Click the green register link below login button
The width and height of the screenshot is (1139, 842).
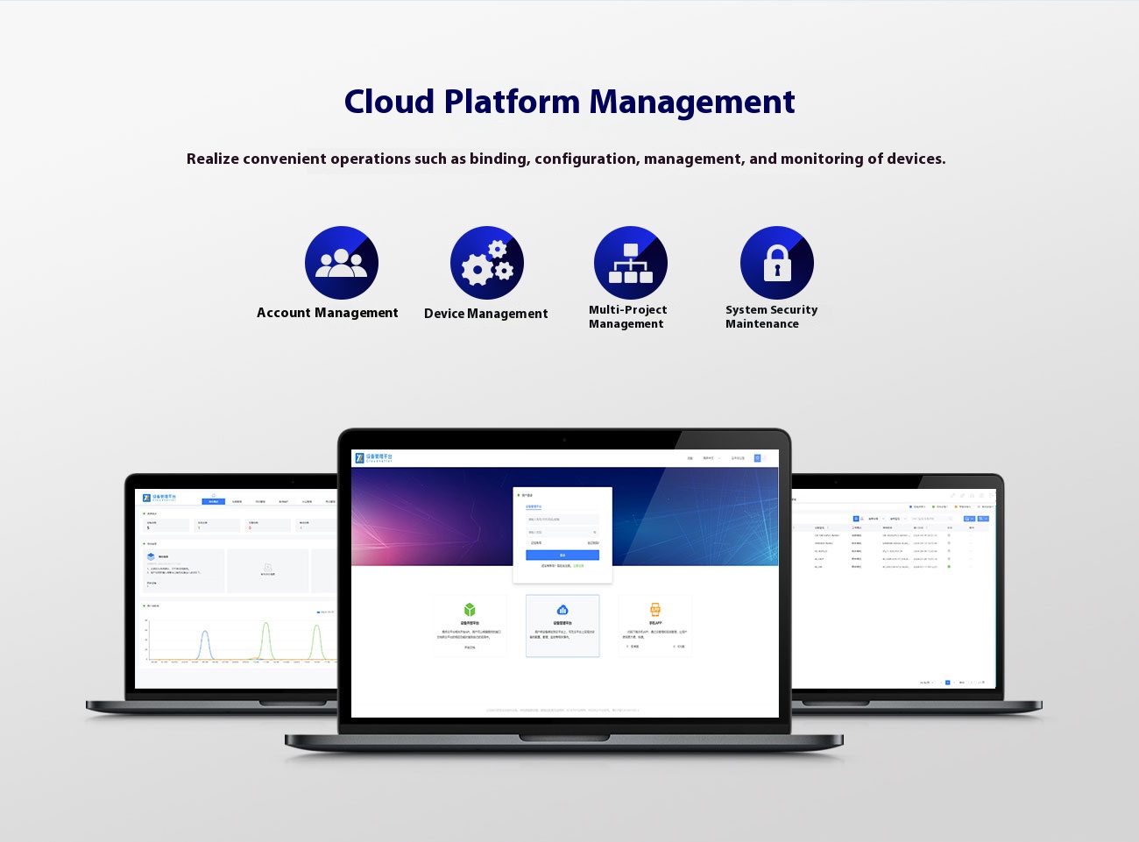click(578, 566)
